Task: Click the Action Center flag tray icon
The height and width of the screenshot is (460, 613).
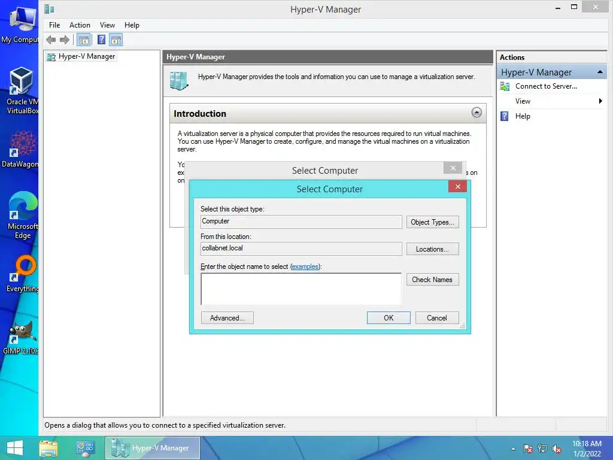Action: (528, 449)
